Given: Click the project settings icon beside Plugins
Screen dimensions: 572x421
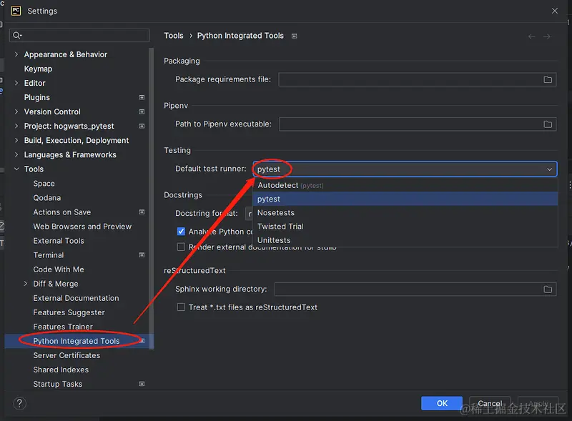Looking at the screenshot, I should [142, 97].
